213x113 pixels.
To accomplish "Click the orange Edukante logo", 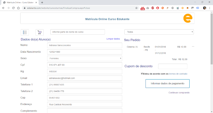I will click(188, 18).
